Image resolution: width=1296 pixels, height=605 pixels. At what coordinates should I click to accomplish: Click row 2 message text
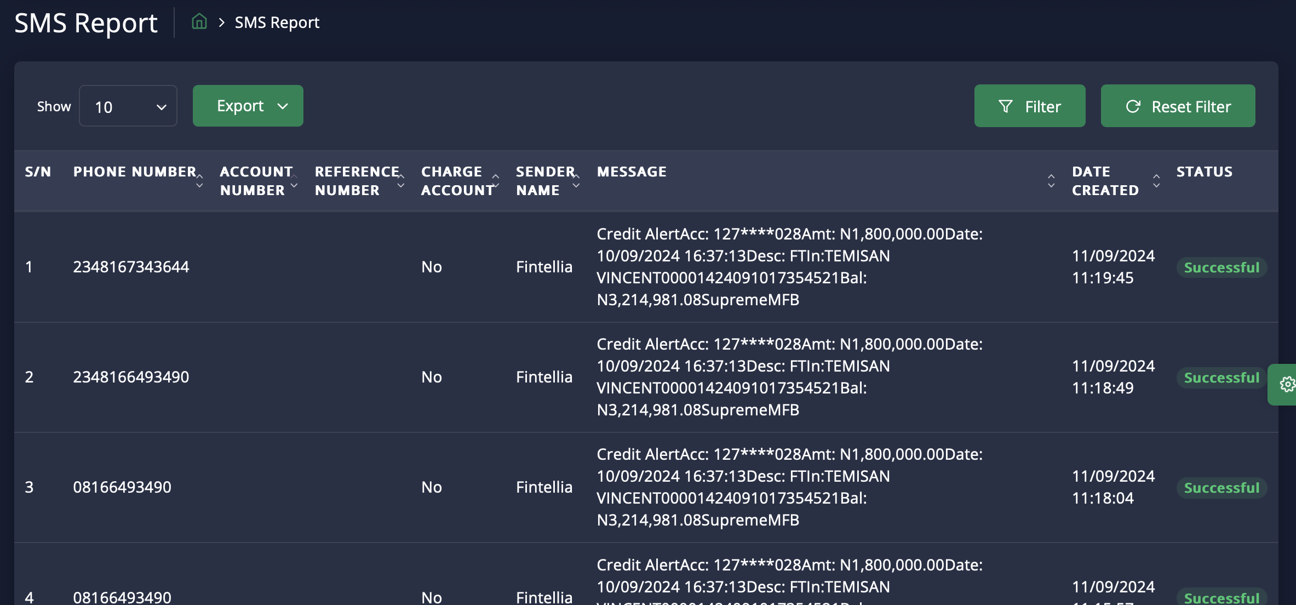pyautogui.click(x=789, y=376)
